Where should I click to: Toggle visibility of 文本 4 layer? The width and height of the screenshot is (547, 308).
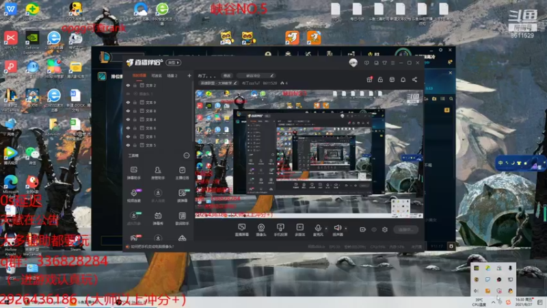pyautogui.click(x=128, y=119)
